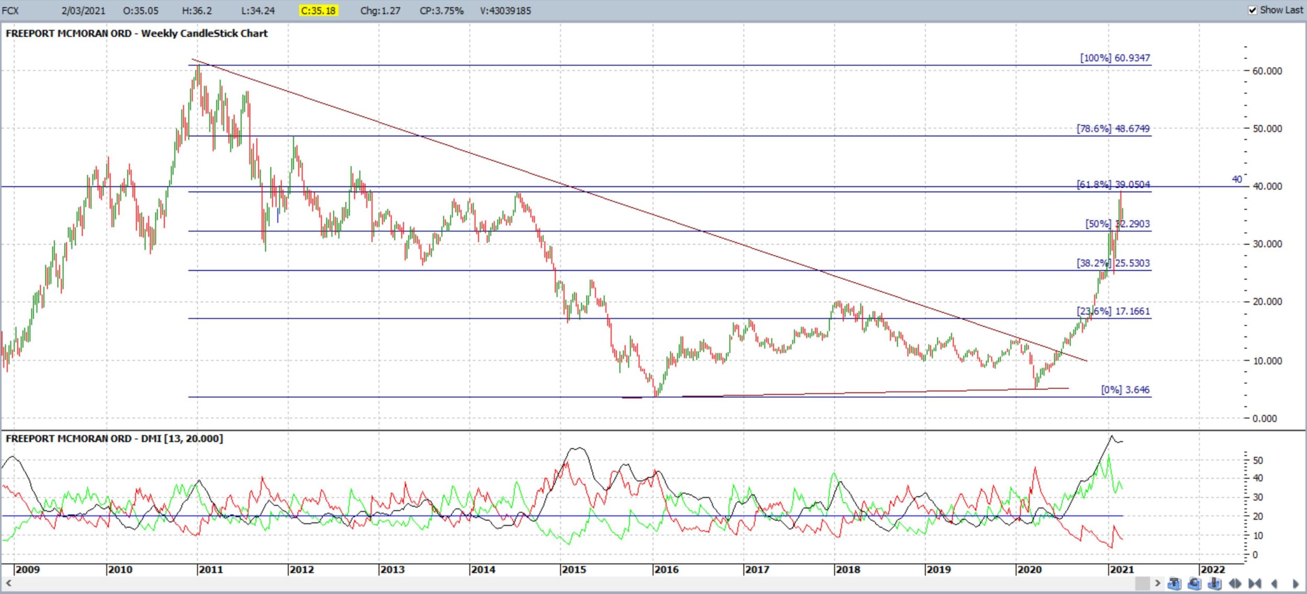Screen dimensions: 1307x594
Task: Click the 2014 year axis label
Action: coord(483,569)
